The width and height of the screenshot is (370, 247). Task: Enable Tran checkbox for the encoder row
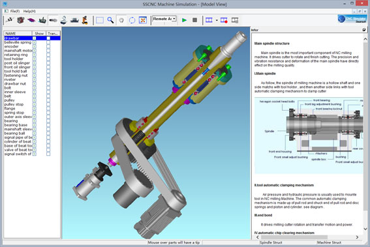point(48,46)
